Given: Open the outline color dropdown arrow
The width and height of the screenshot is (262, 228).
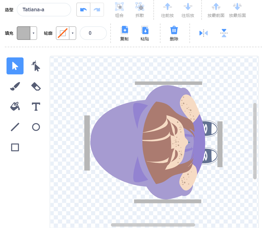Looking at the screenshot, I should coord(73,33).
